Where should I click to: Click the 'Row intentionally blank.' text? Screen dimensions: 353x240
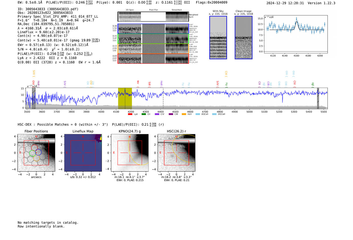click(41, 226)
